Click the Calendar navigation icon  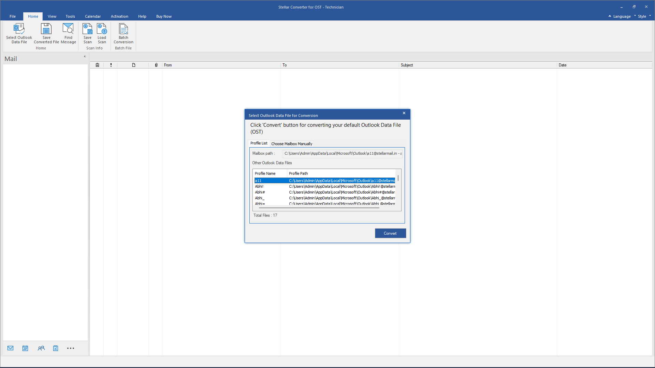pos(25,348)
